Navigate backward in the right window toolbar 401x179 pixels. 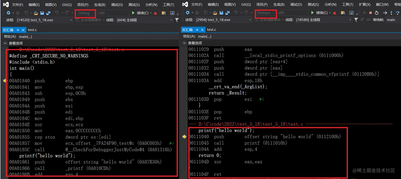[x=188, y=13]
